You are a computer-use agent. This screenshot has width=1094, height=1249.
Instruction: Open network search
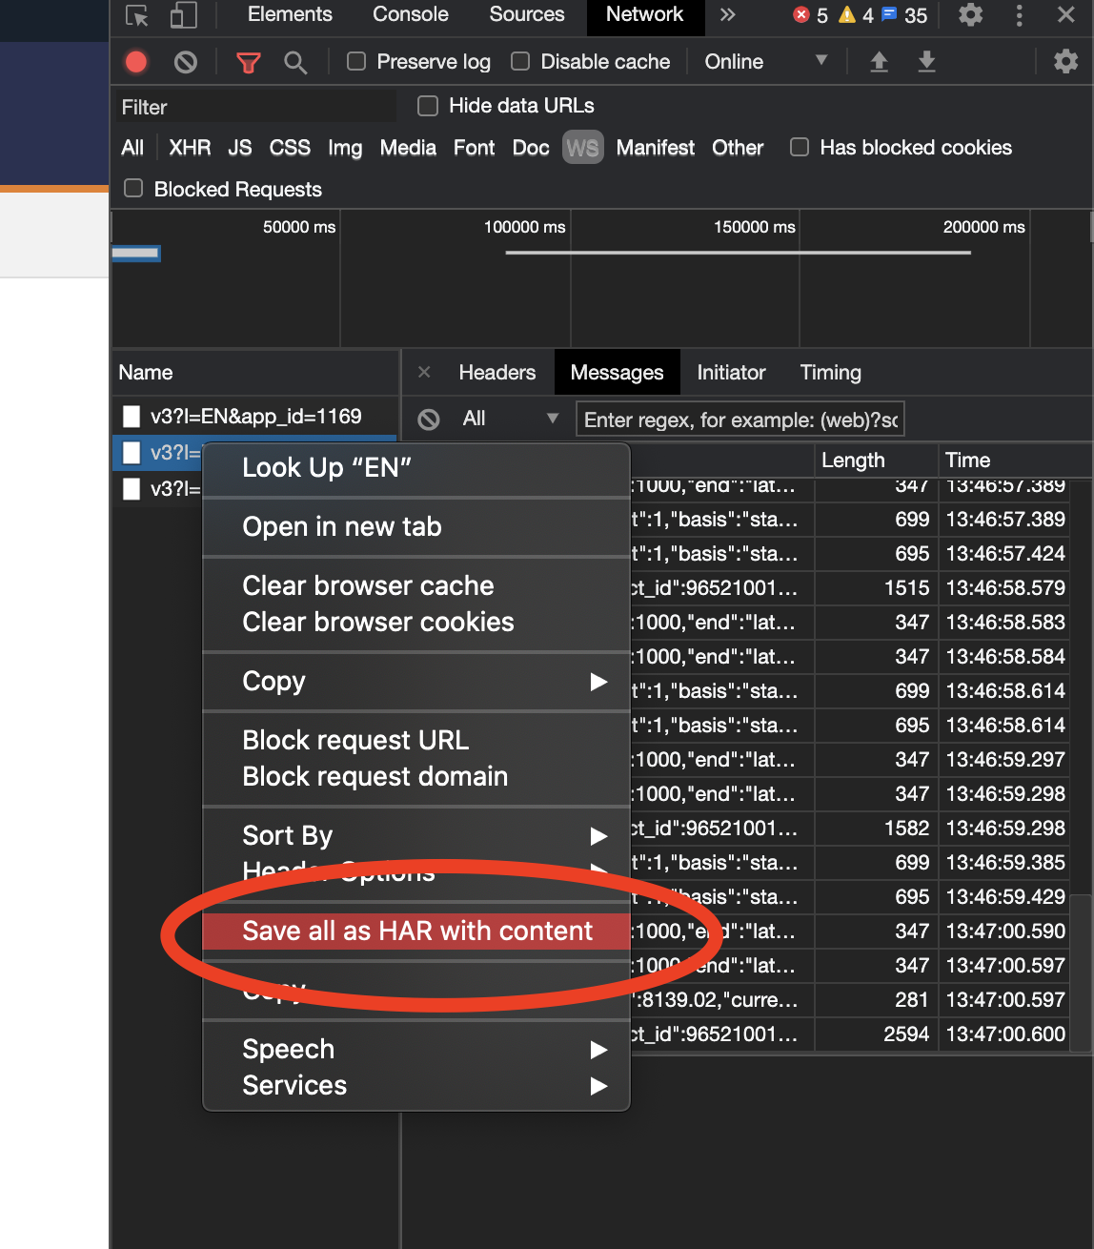click(x=295, y=61)
